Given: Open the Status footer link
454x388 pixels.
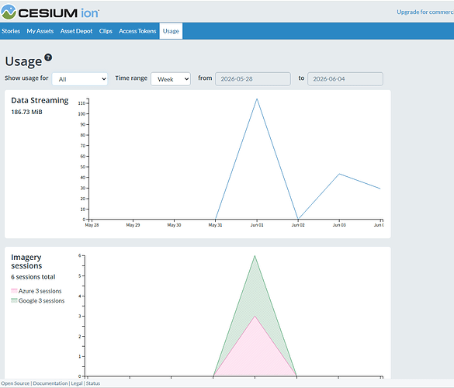Looking at the screenshot, I should 93,383.
